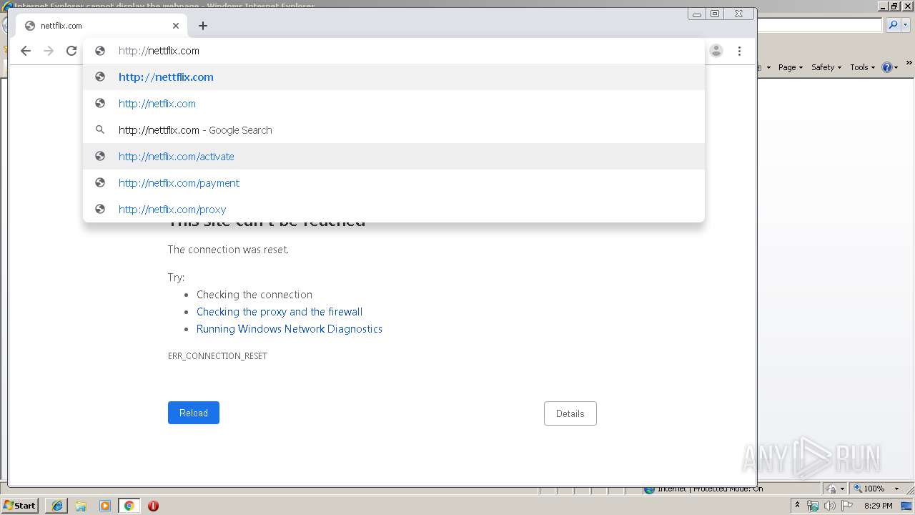Click the IE search magnifier button
This screenshot has height=515, width=915.
(x=893, y=25)
